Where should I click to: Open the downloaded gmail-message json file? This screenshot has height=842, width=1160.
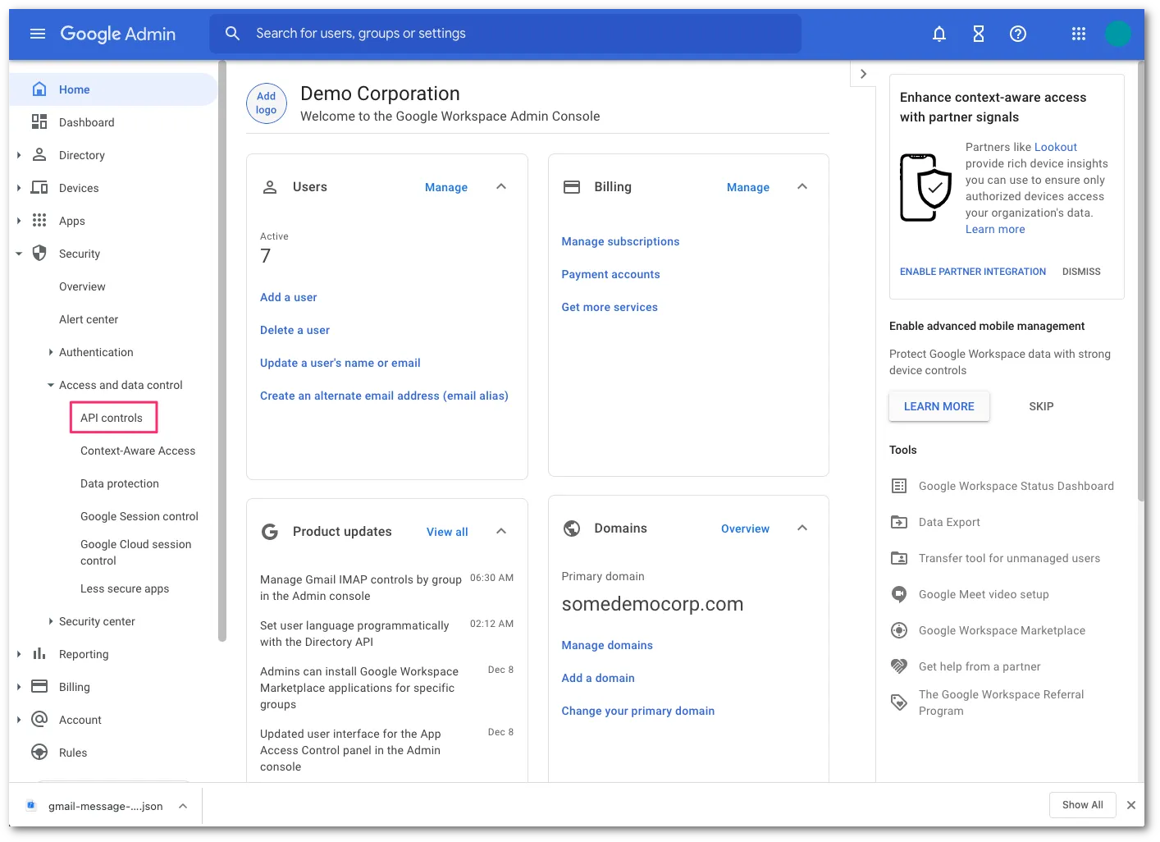tap(104, 805)
